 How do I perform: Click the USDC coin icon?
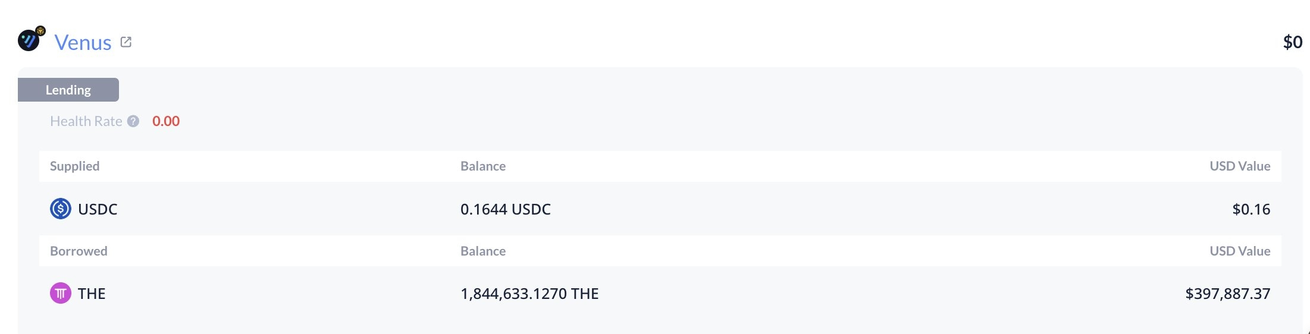tap(60, 209)
